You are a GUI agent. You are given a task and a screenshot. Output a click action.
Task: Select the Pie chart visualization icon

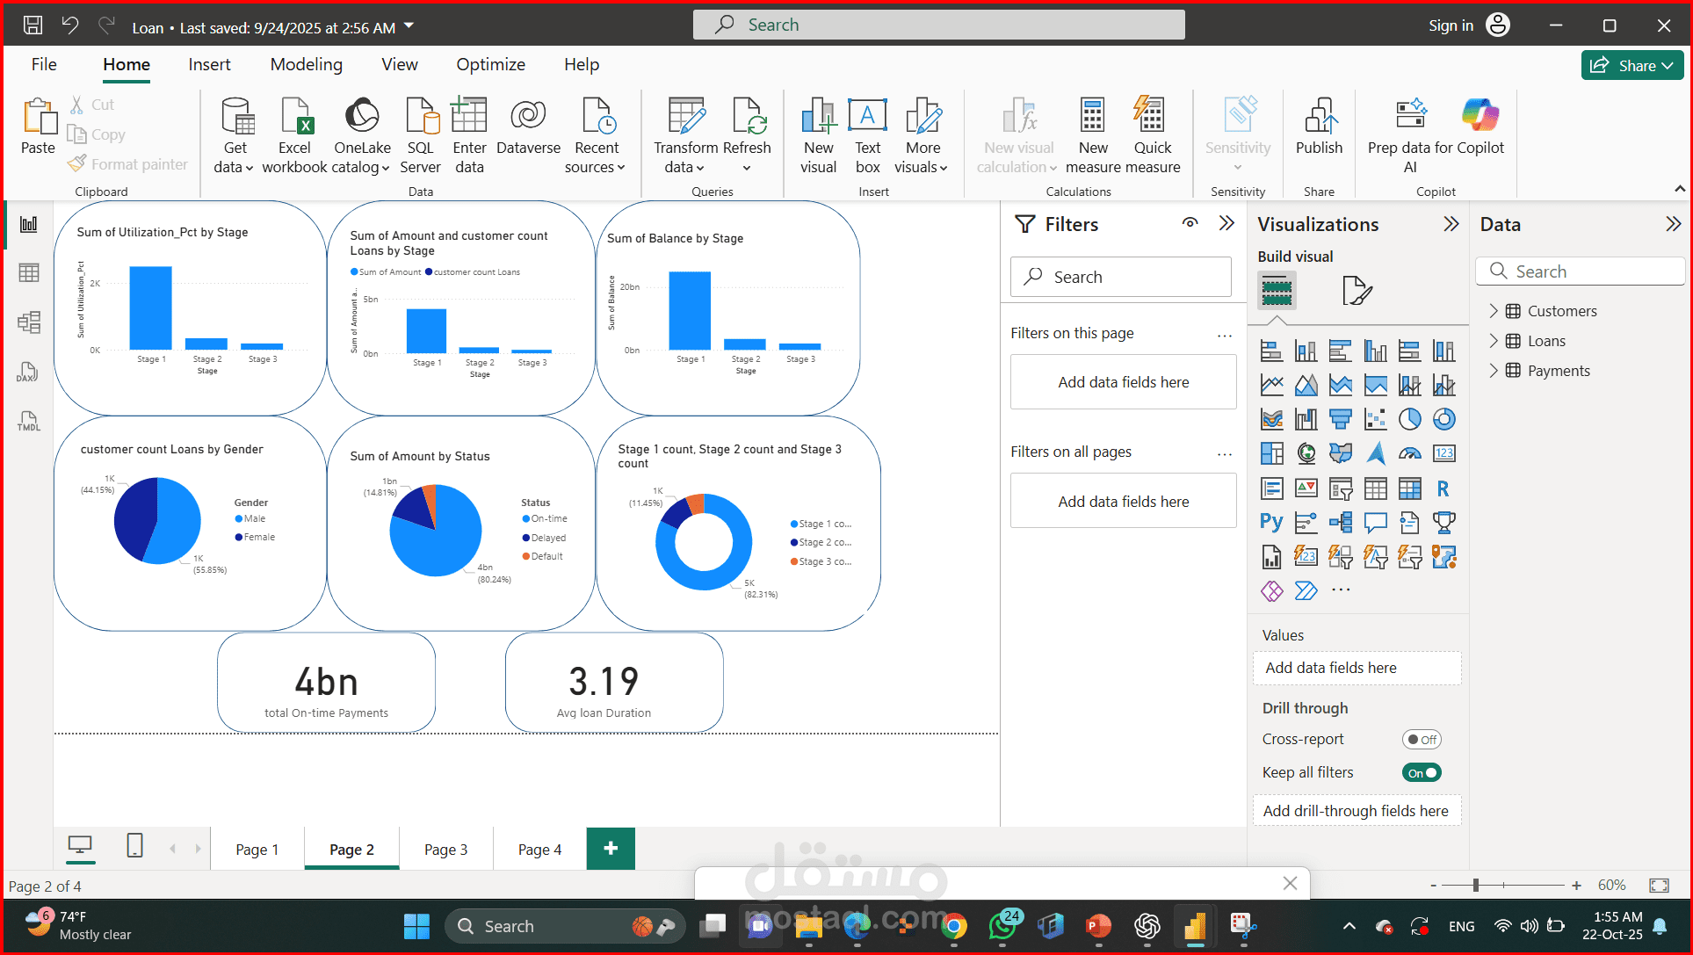point(1409,420)
